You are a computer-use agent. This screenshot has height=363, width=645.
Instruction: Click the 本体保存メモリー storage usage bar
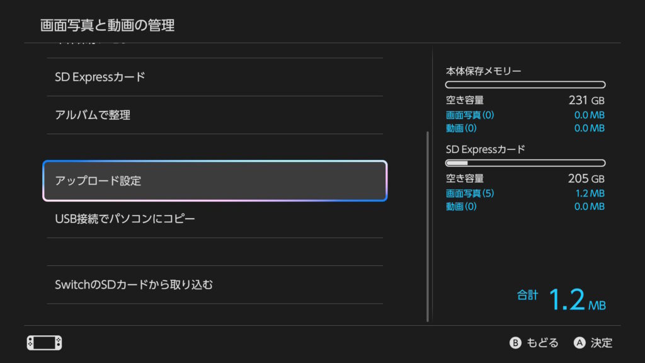(525, 84)
